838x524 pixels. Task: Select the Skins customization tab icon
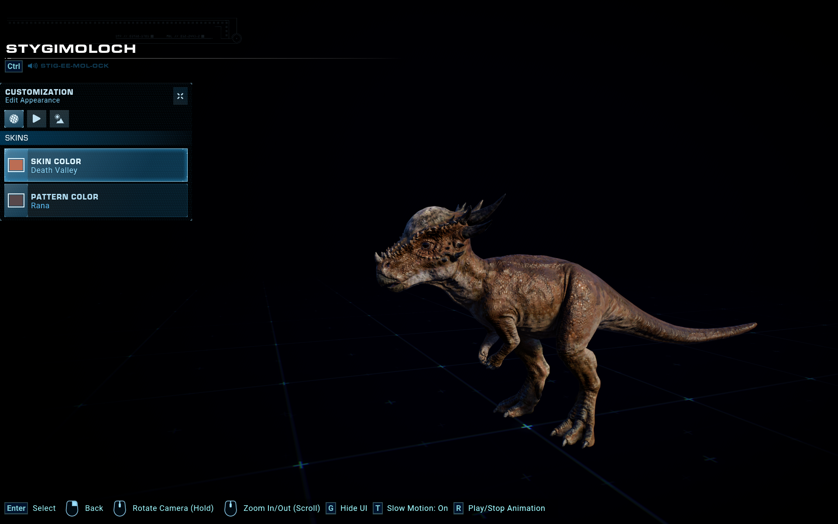pyautogui.click(x=14, y=119)
